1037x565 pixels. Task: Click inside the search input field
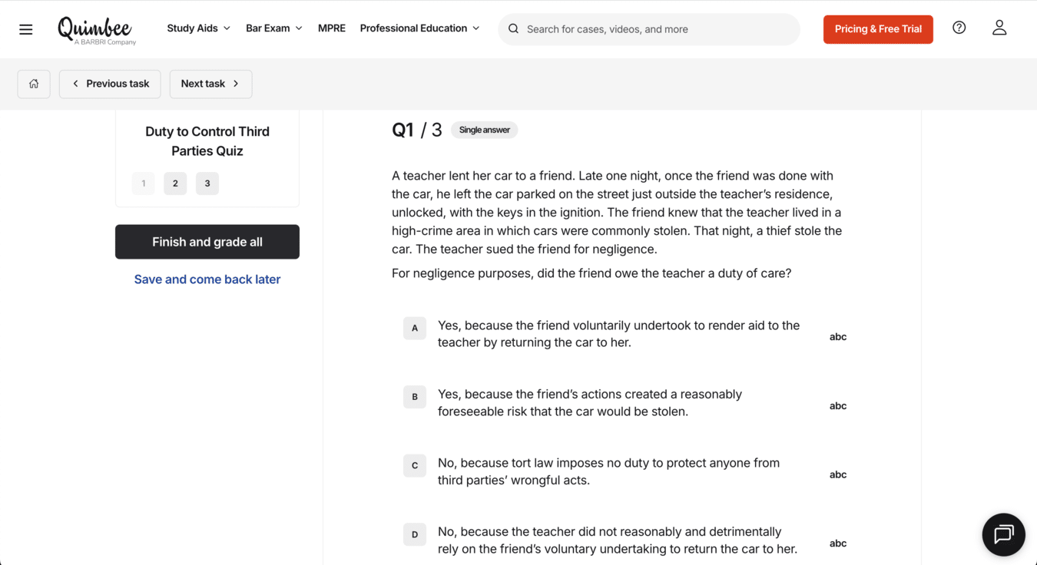653,28
